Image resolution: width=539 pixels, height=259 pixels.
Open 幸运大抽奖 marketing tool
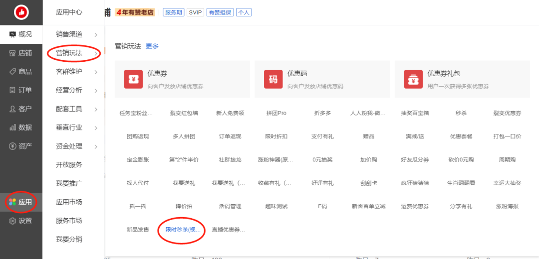coord(508,183)
